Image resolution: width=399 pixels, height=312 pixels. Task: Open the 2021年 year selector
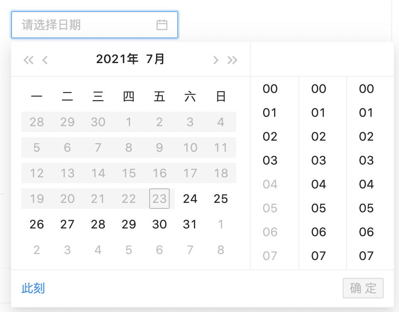pyautogui.click(x=117, y=59)
